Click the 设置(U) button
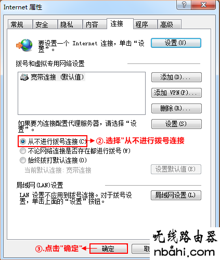 click(176, 43)
